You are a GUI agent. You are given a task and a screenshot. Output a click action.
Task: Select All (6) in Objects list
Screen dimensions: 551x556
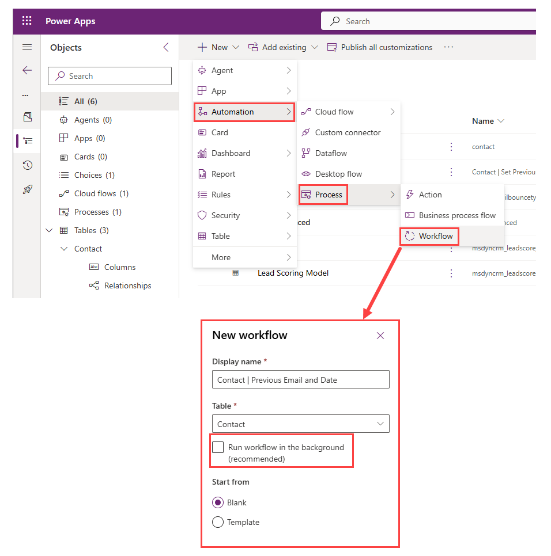(x=110, y=101)
